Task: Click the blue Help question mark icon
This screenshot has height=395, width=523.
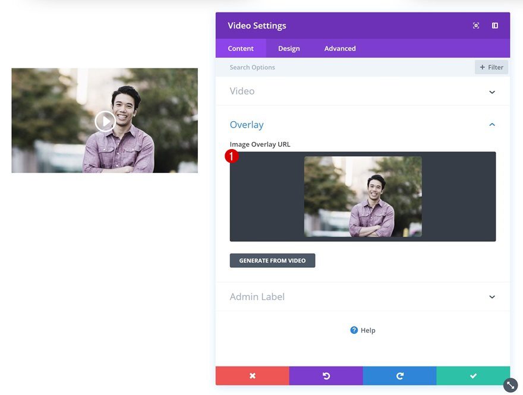Action: pos(354,330)
